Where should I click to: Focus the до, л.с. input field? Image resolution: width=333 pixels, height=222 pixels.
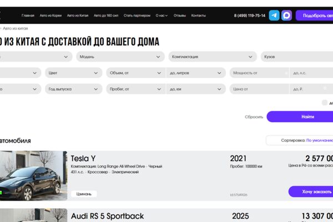point(311,73)
